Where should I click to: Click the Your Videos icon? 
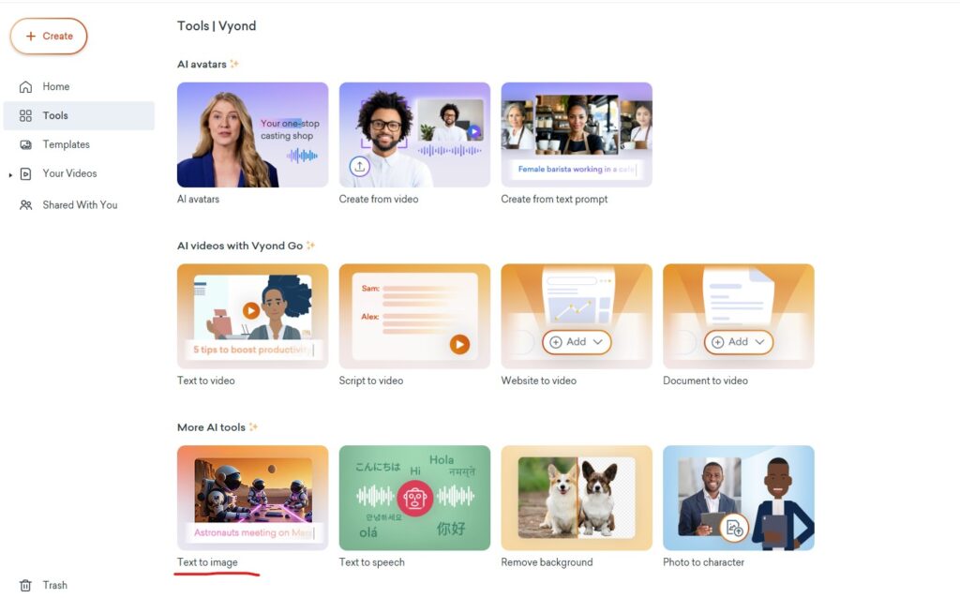pos(25,173)
